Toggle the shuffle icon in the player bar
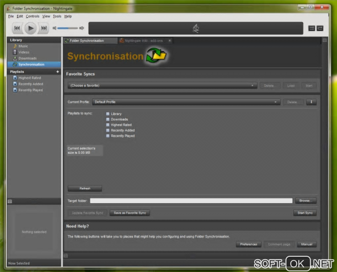This screenshot has height=272, width=337. 312,28
